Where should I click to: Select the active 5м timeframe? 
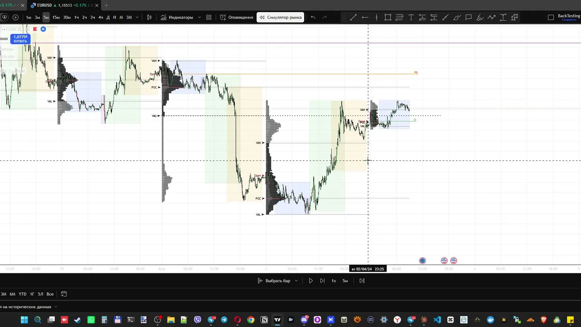(46, 17)
